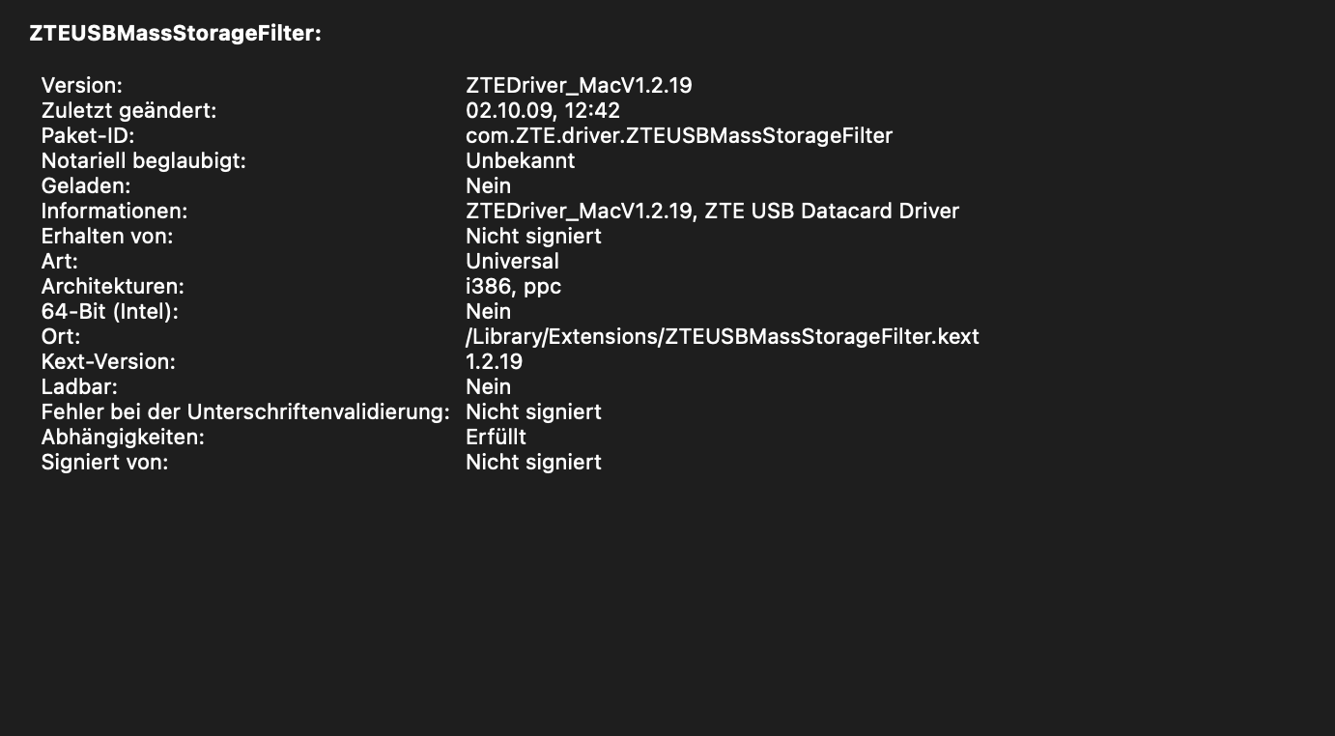Click the com.ZTE.driver.ZTEUSBMassStorageFilter package ID
Screen dimensions: 1335x736
click(x=679, y=135)
